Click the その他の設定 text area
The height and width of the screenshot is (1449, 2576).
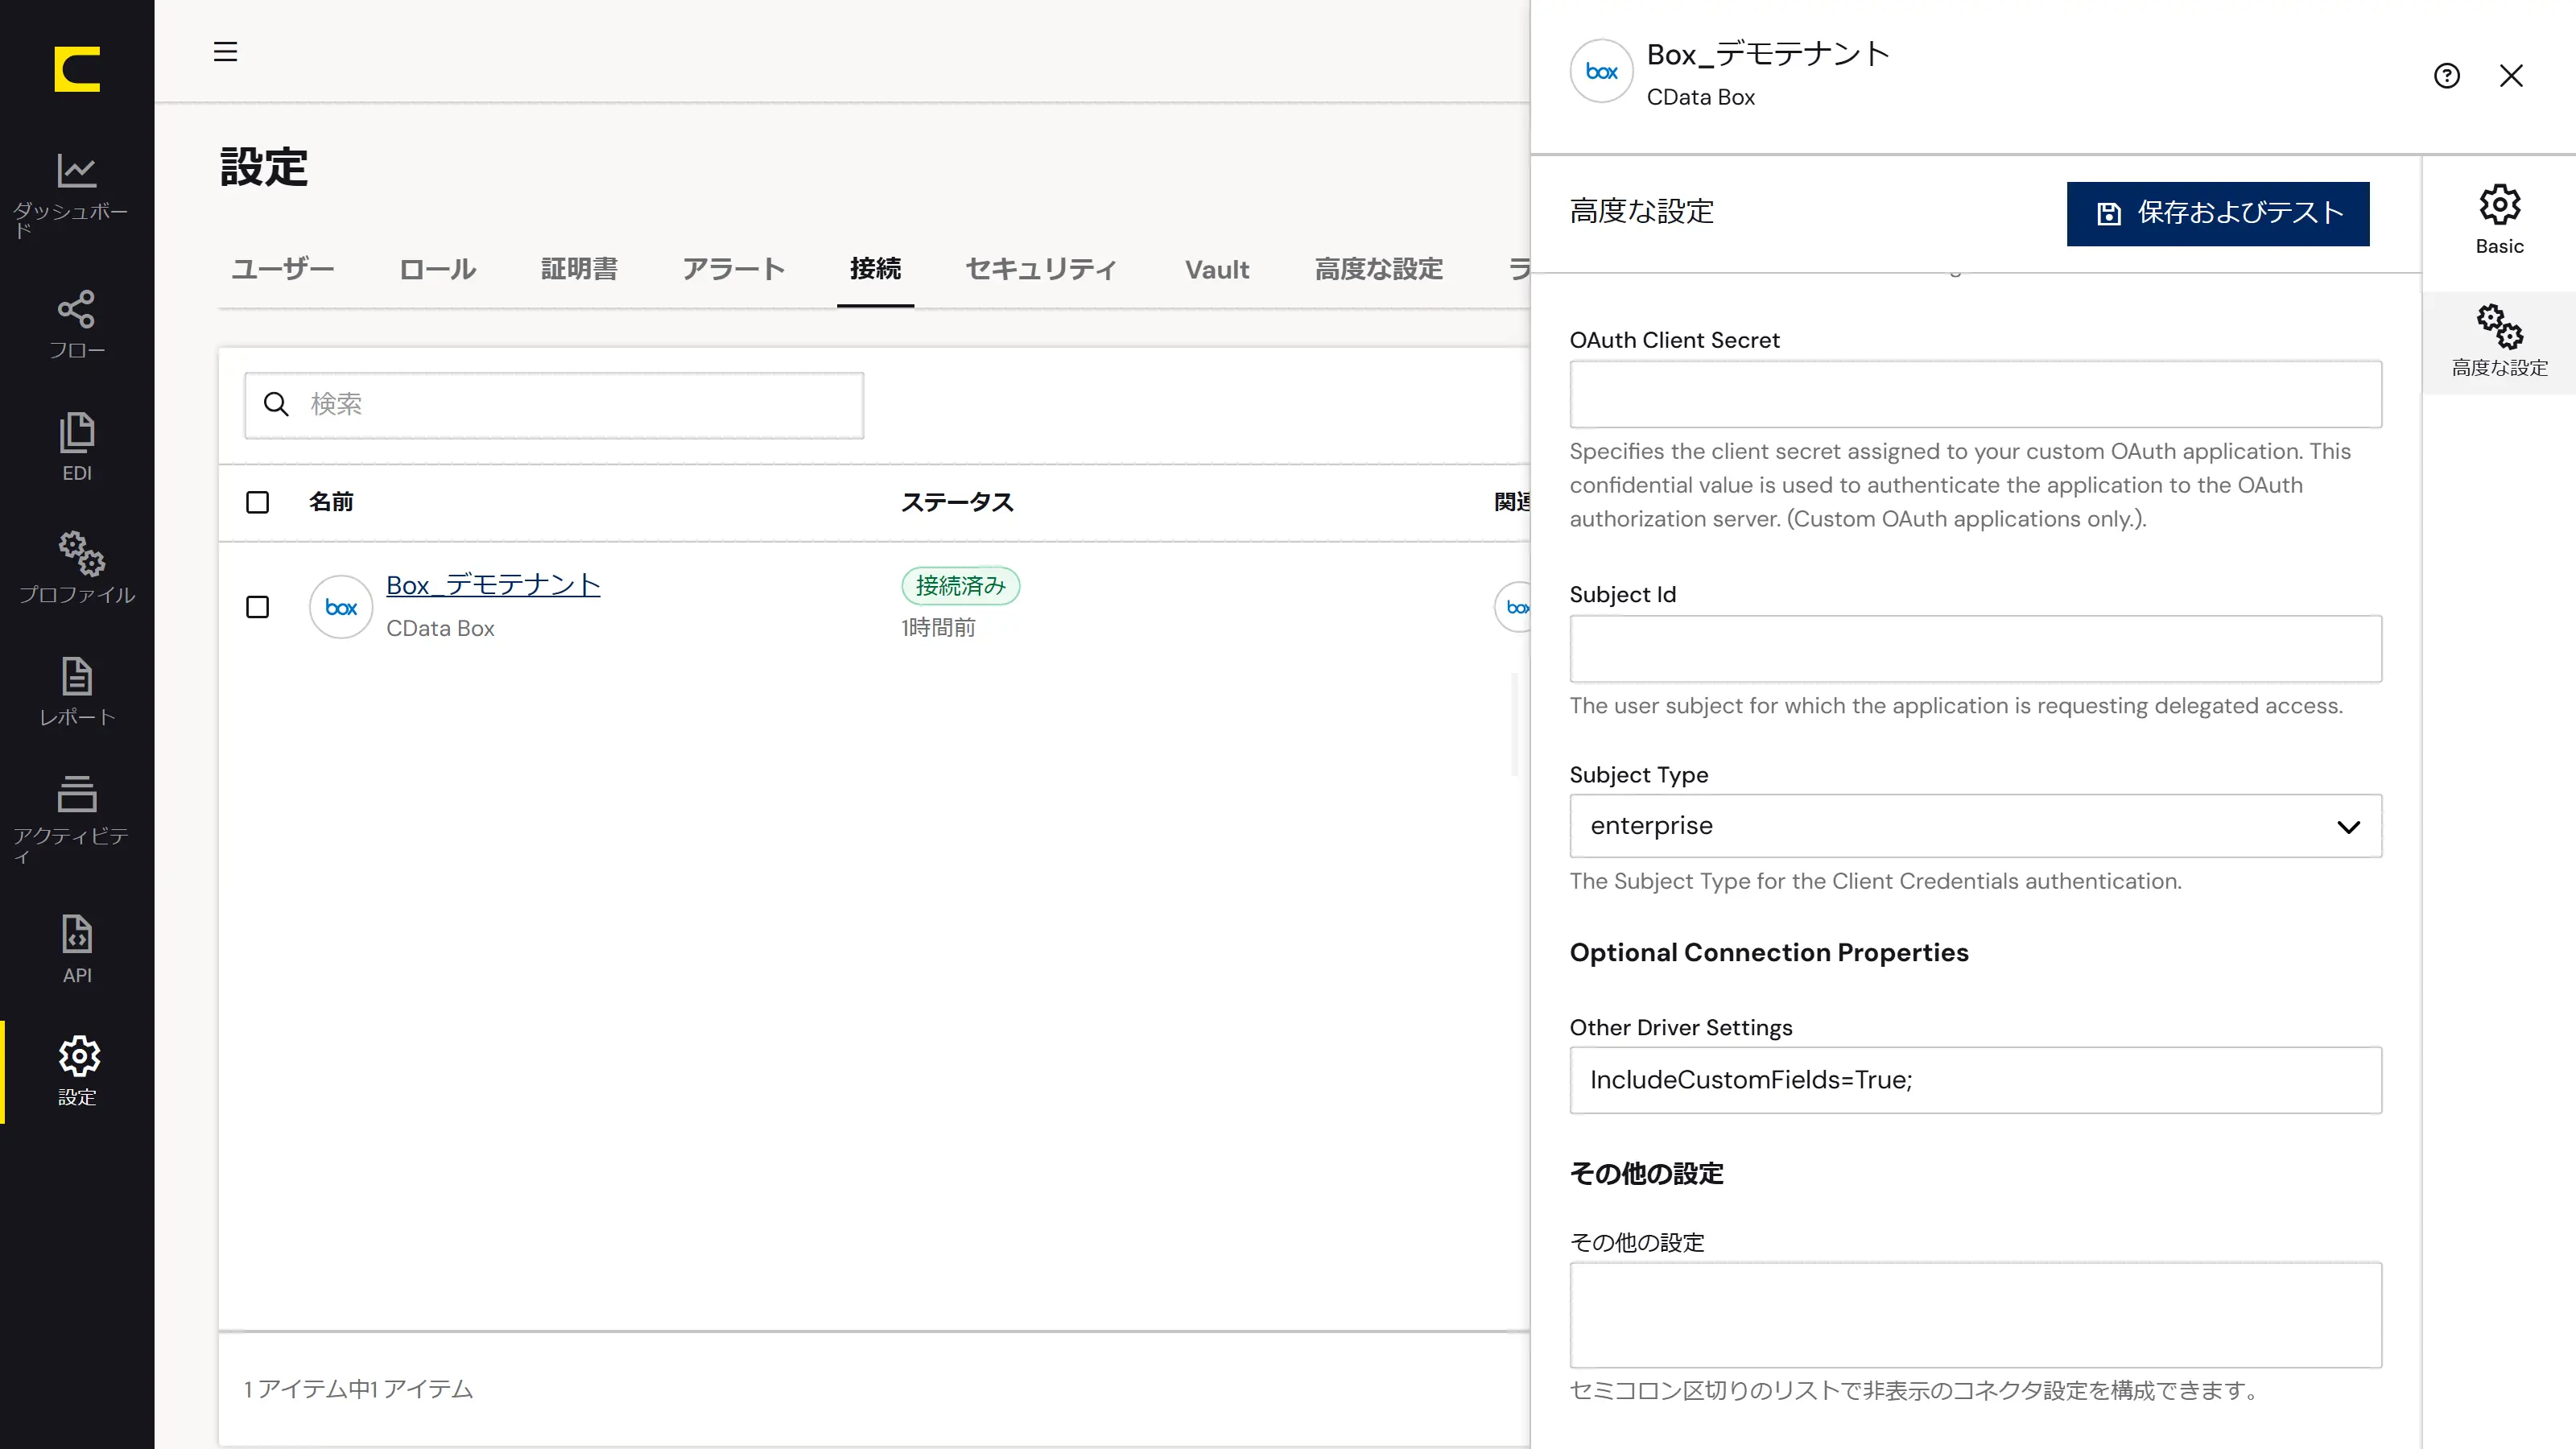pyautogui.click(x=1975, y=1315)
